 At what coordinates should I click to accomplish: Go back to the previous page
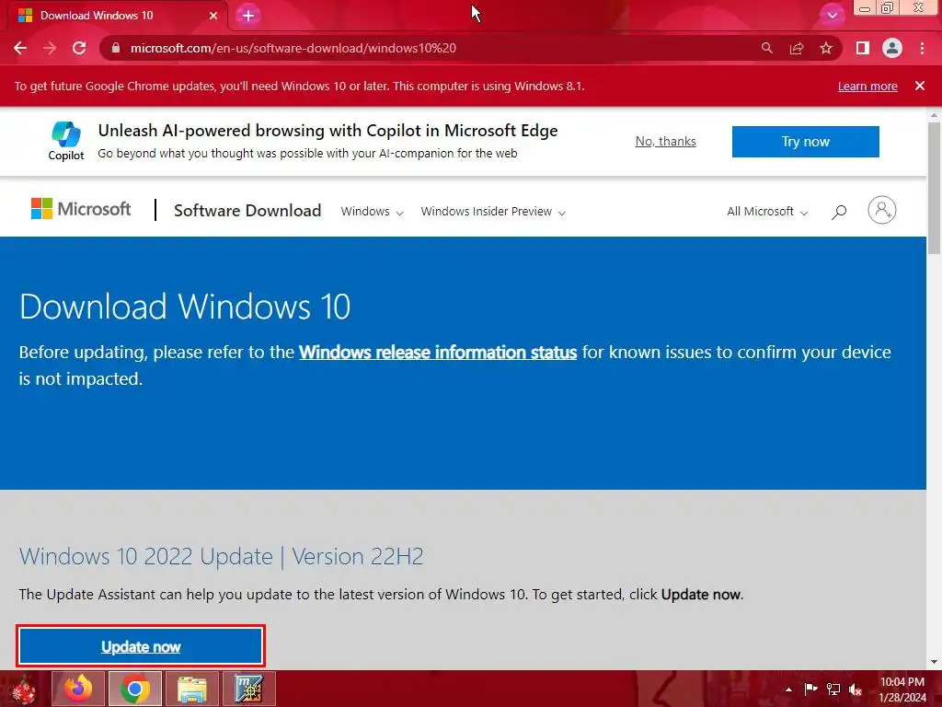[x=20, y=48]
